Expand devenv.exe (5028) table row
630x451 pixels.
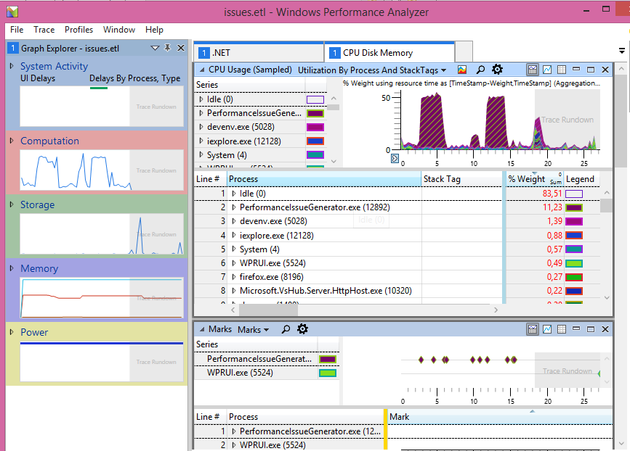coord(233,221)
